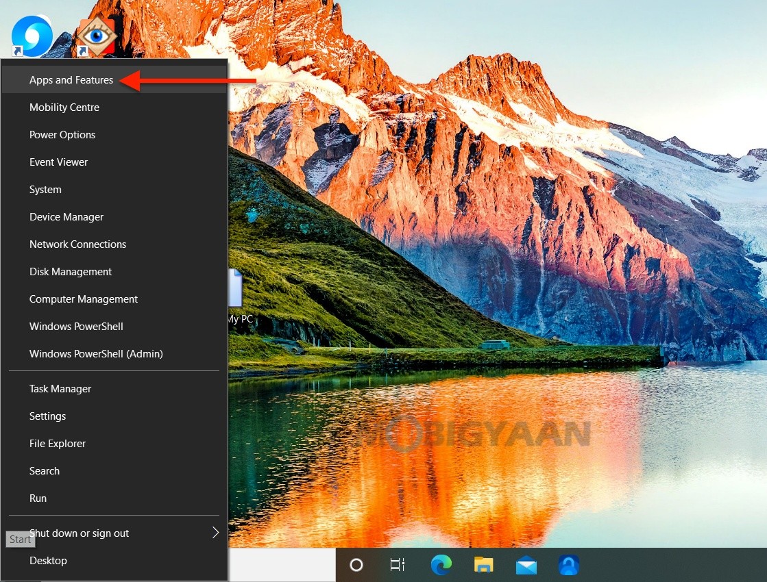Click the blue padlock app on the taskbar
767x582 pixels.
(569, 565)
